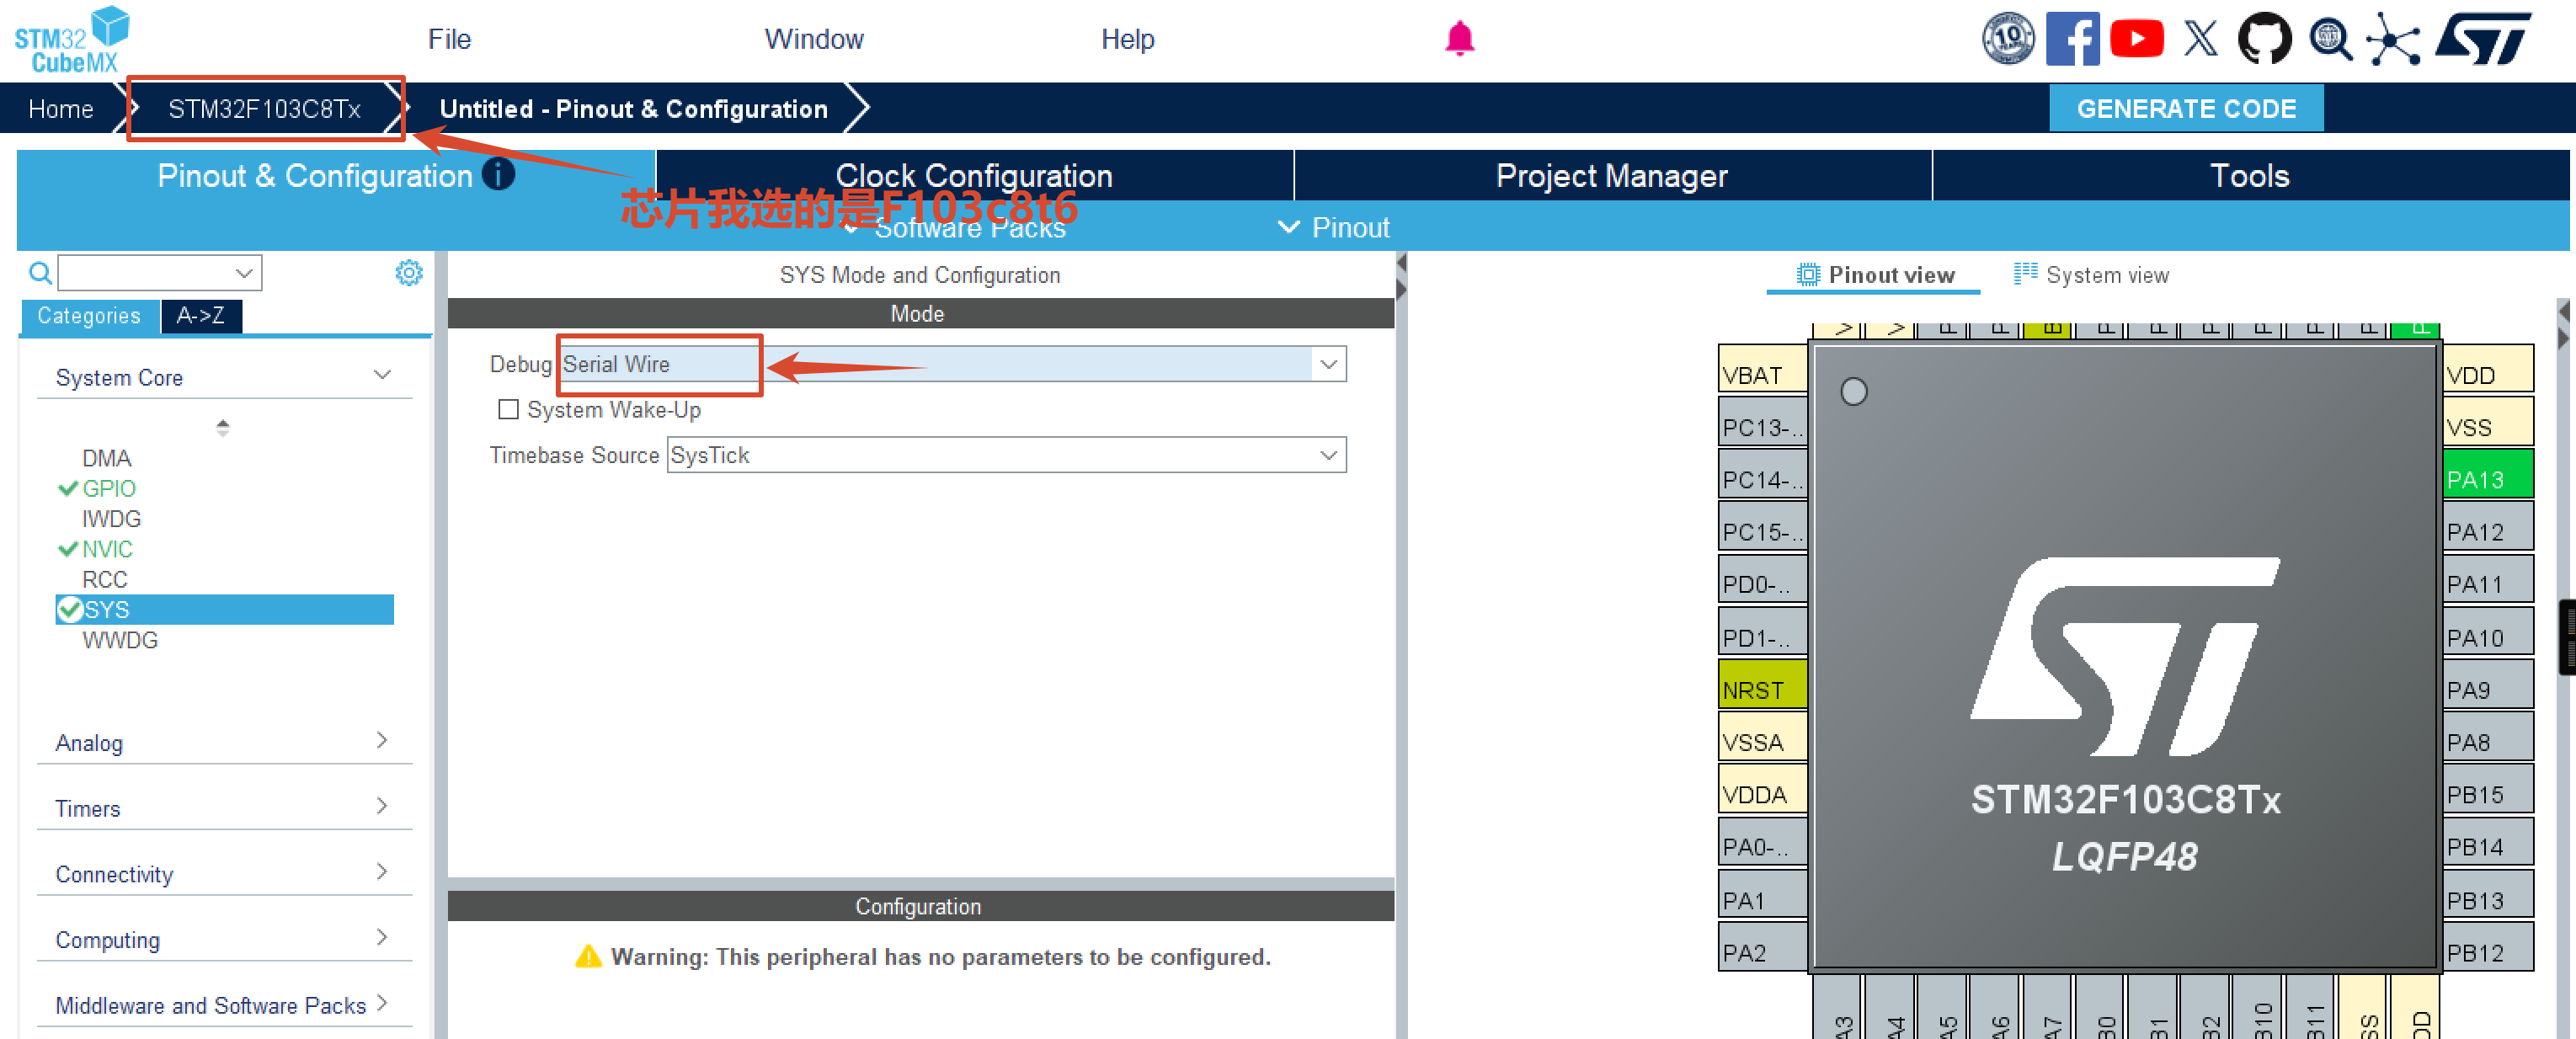Click the ST community search icon

tap(2329, 39)
